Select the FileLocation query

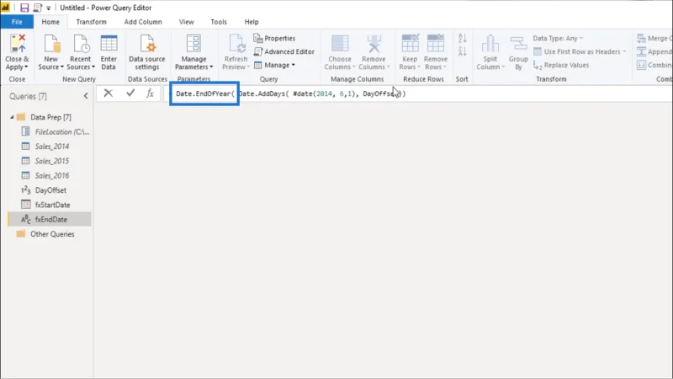pos(56,132)
